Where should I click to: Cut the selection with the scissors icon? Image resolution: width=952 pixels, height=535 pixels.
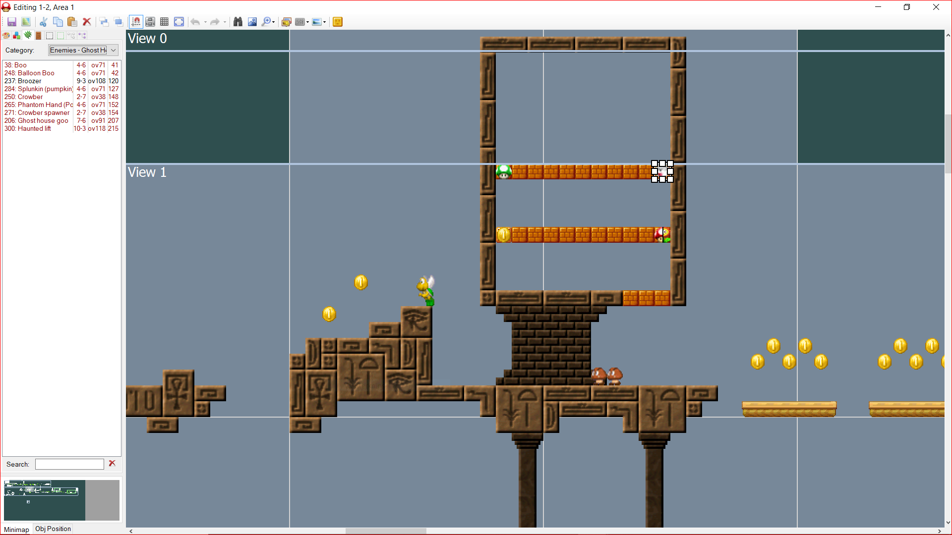click(44, 22)
